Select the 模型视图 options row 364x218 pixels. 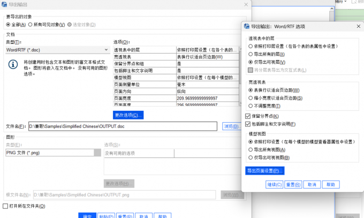click(176, 77)
